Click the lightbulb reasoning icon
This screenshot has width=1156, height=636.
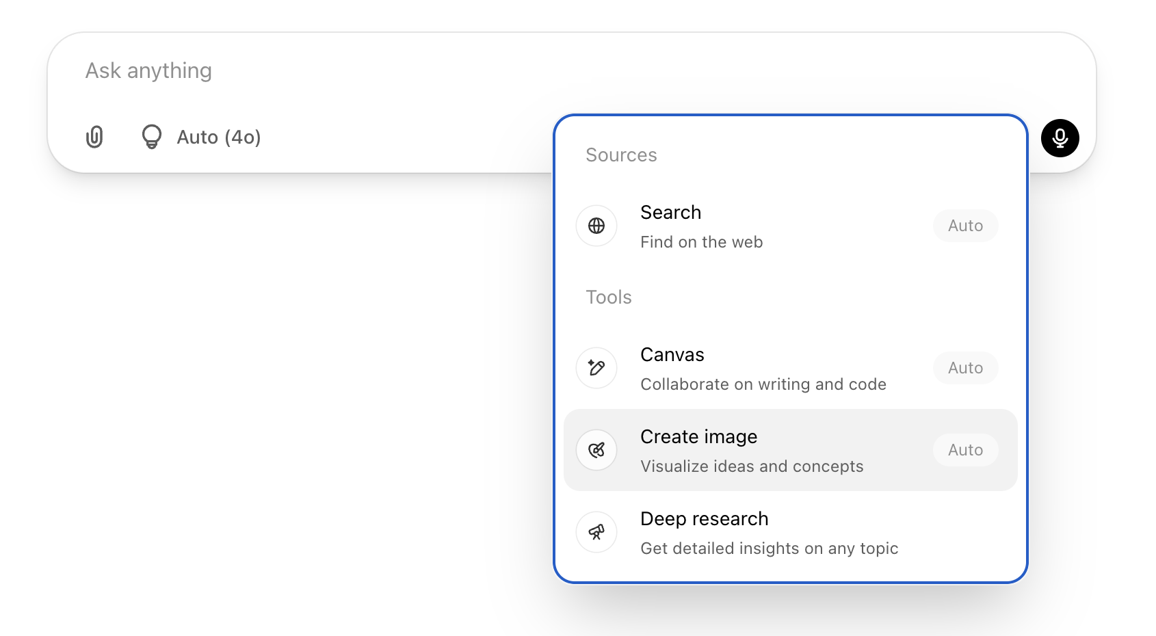point(151,137)
